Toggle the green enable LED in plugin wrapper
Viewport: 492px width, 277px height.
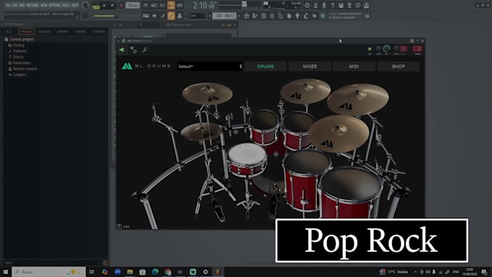click(x=370, y=49)
